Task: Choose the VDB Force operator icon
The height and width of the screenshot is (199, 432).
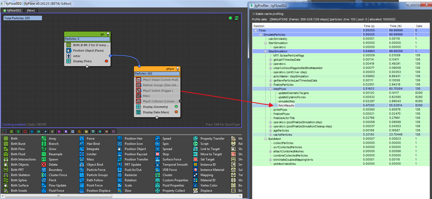Action: [157, 170]
